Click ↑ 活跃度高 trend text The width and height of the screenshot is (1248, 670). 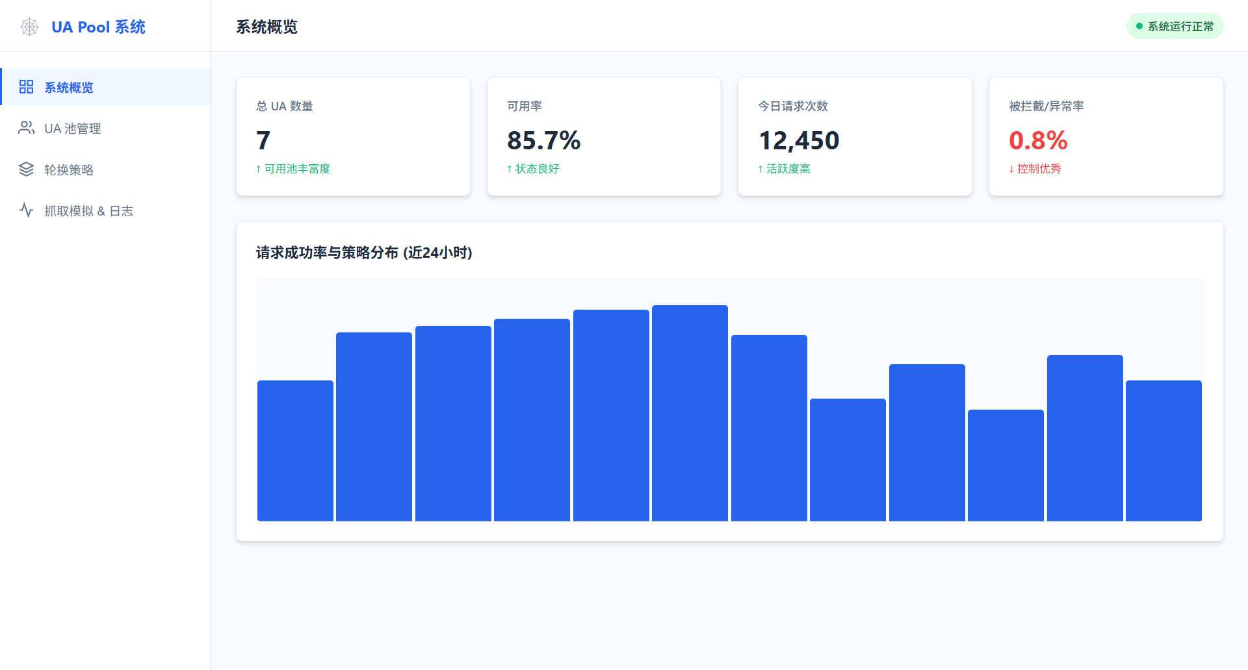click(784, 169)
